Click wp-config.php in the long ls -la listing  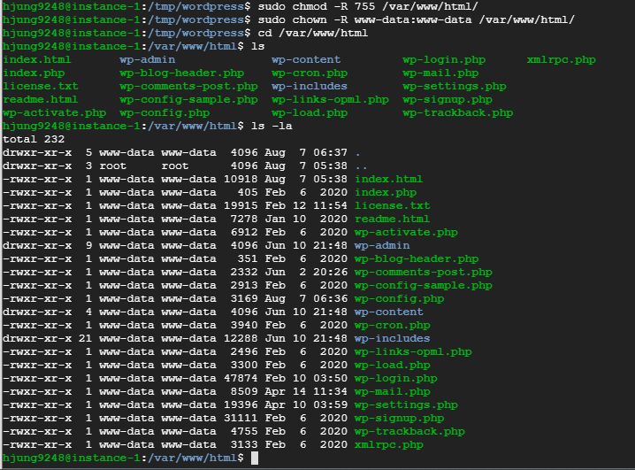pyautogui.click(x=399, y=298)
